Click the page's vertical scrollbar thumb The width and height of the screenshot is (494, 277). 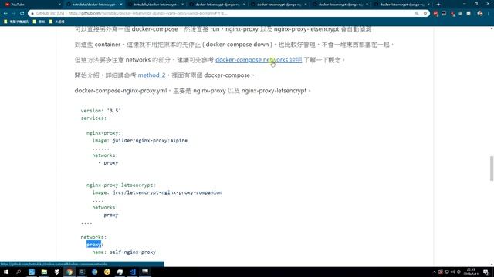point(492,169)
